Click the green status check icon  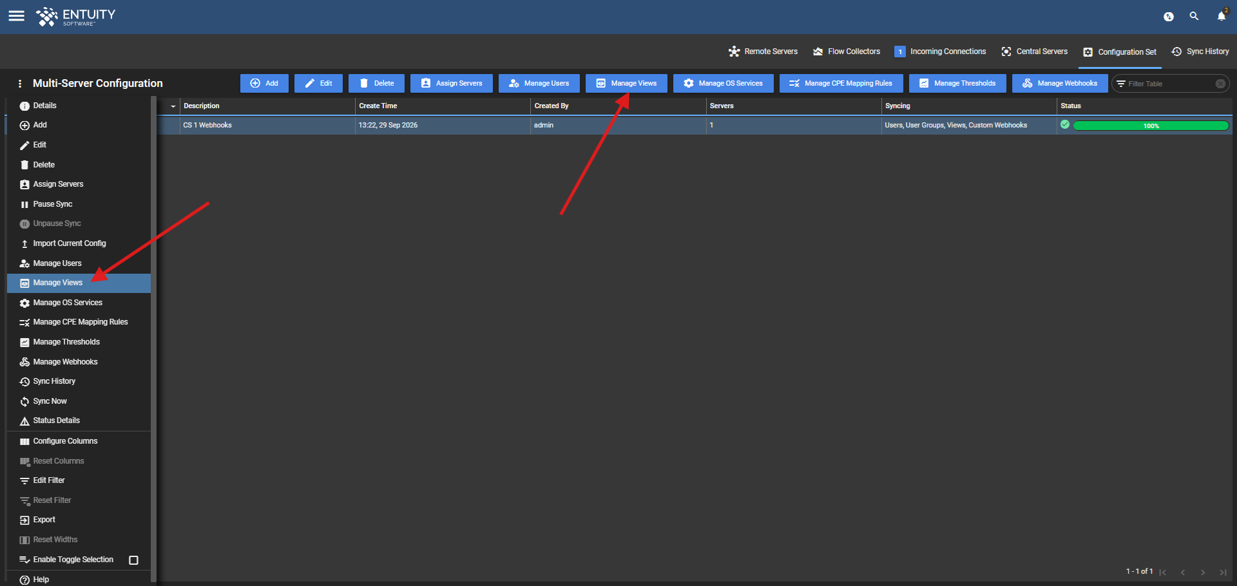[x=1065, y=125]
